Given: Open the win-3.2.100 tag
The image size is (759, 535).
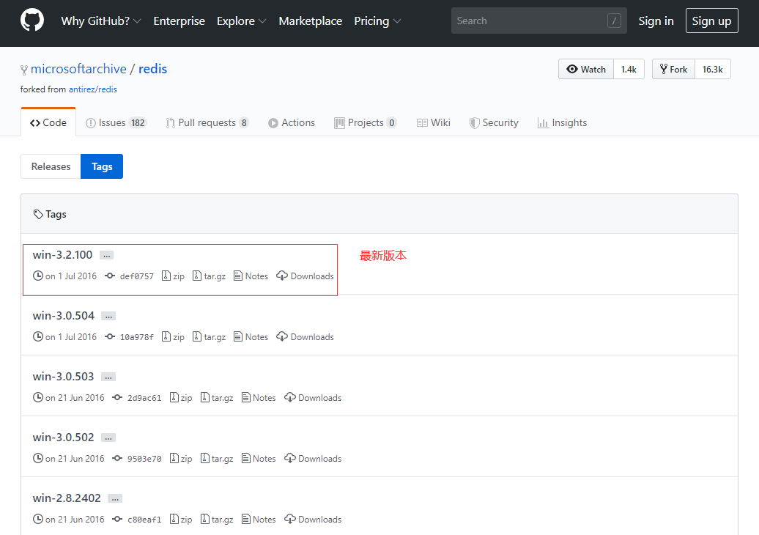Looking at the screenshot, I should 62,254.
